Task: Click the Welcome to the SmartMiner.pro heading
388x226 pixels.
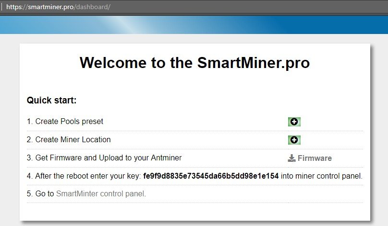Action: tap(194, 63)
